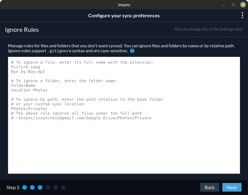Image resolution: width=248 pixels, height=195 pixels.
Task: Click empty space in ignore rules editor
Action: (x=124, y=148)
